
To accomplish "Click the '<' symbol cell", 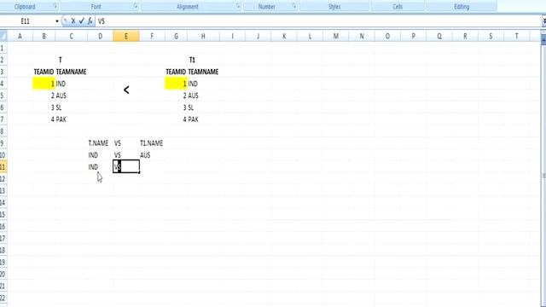I will tap(126, 90).
